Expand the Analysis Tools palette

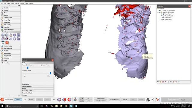(x=11, y=56)
